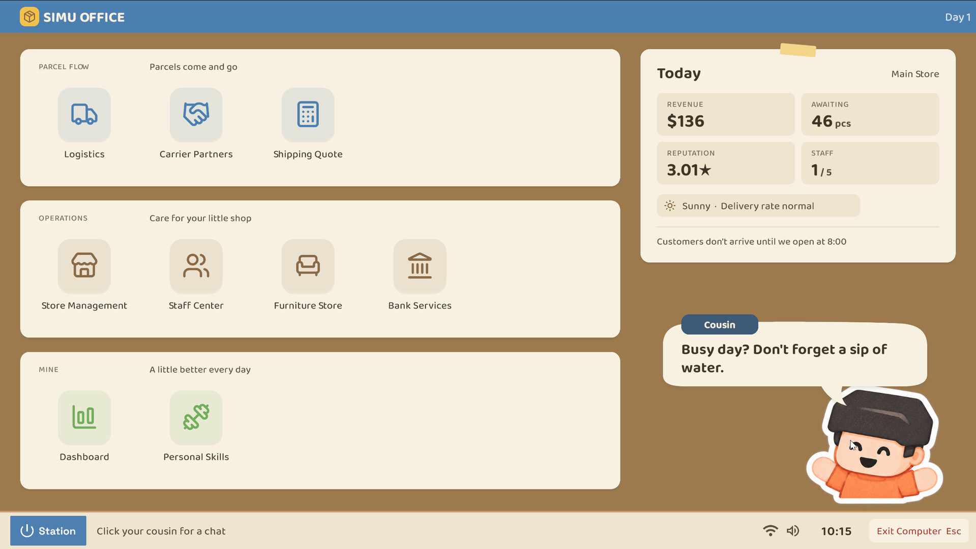Click 'Customers don't arrive until we open' note
976x549 pixels.
(752, 241)
